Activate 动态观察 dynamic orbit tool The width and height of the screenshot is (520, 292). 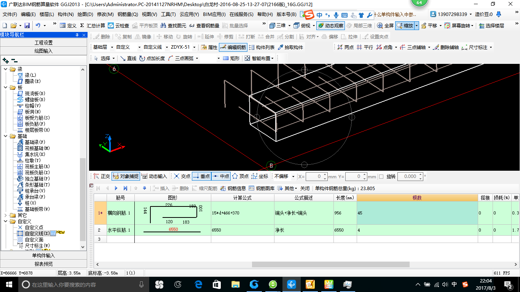coord(330,25)
